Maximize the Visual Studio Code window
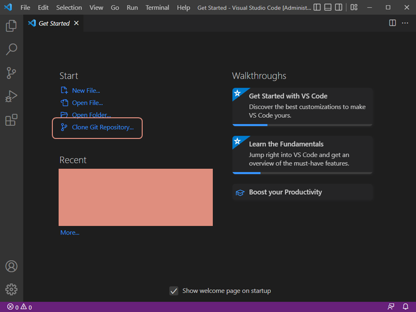 (388, 7)
